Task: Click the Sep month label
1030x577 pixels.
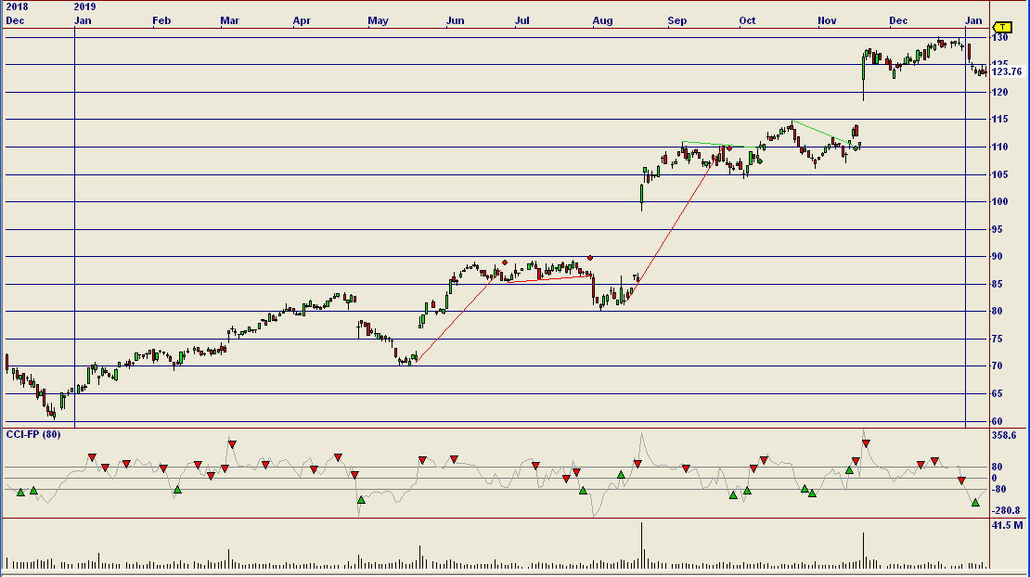Action: [x=677, y=21]
